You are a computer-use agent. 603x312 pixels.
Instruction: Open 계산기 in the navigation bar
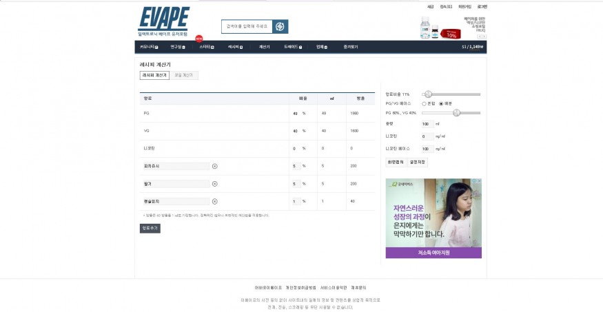(264, 47)
